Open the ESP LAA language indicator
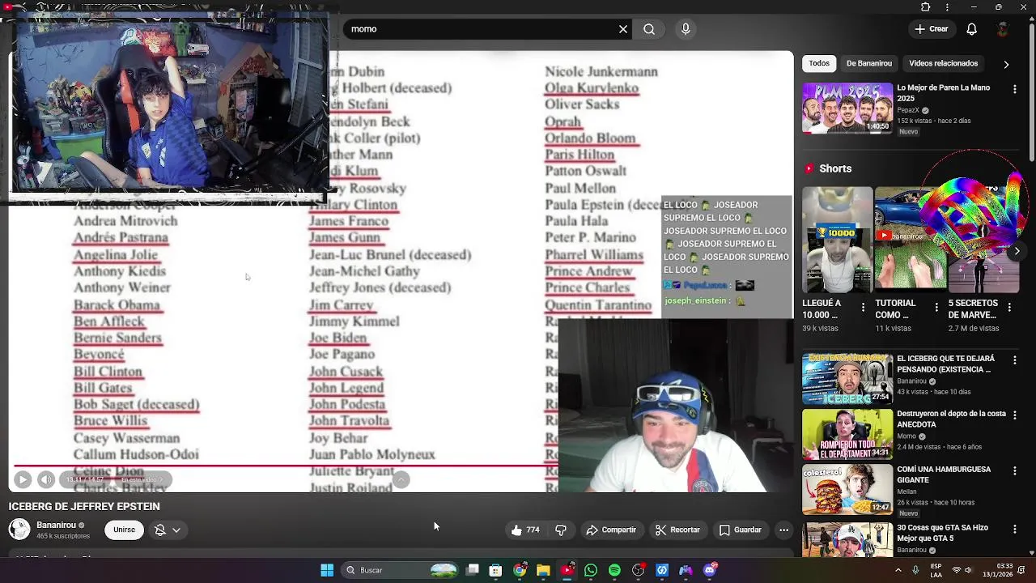Viewport: 1036px width, 583px height. (x=936, y=570)
